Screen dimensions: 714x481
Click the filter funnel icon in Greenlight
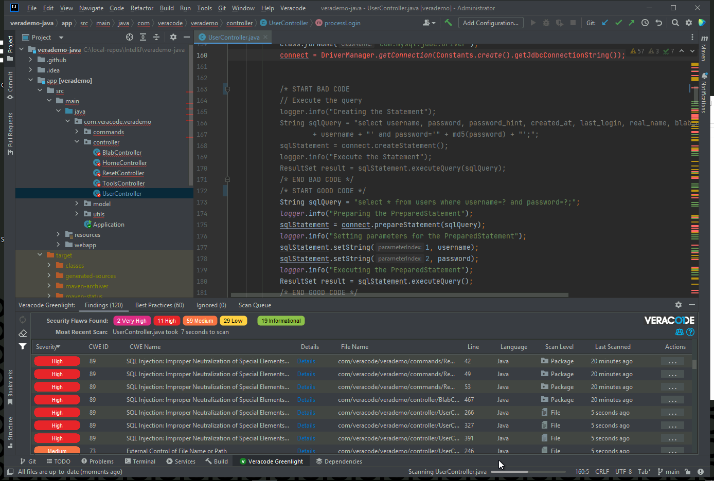23,346
